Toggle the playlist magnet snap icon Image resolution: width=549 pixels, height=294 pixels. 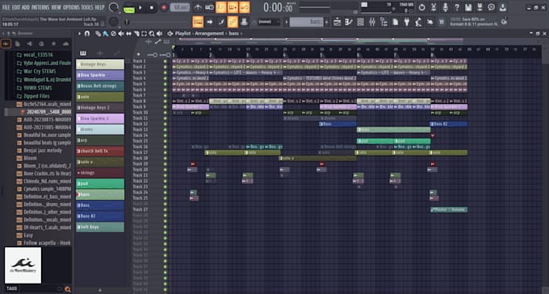pyautogui.click(x=87, y=34)
